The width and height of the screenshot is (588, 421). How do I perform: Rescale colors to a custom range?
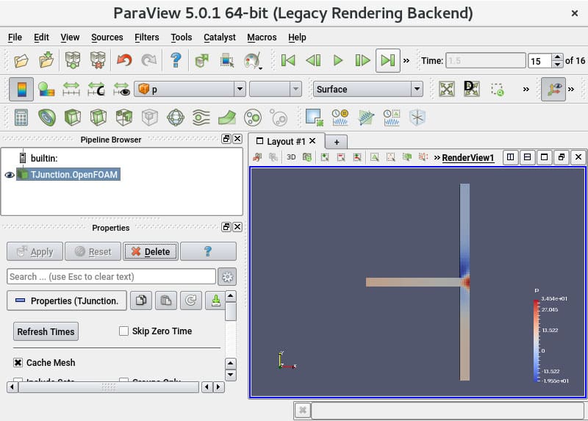pos(96,89)
